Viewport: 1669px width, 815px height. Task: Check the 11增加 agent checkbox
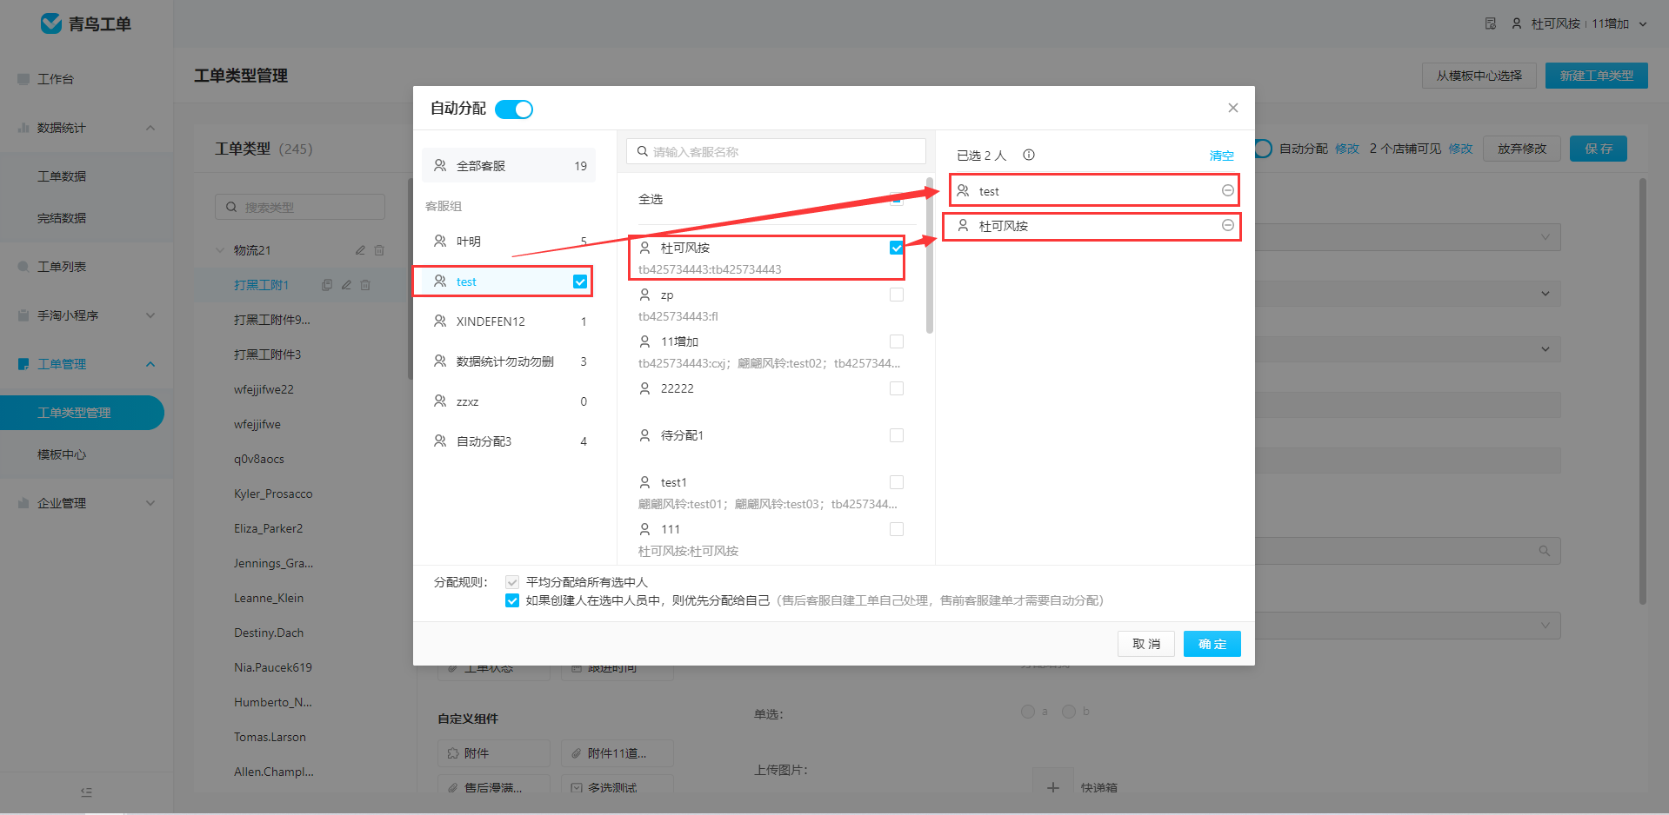[x=897, y=341]
